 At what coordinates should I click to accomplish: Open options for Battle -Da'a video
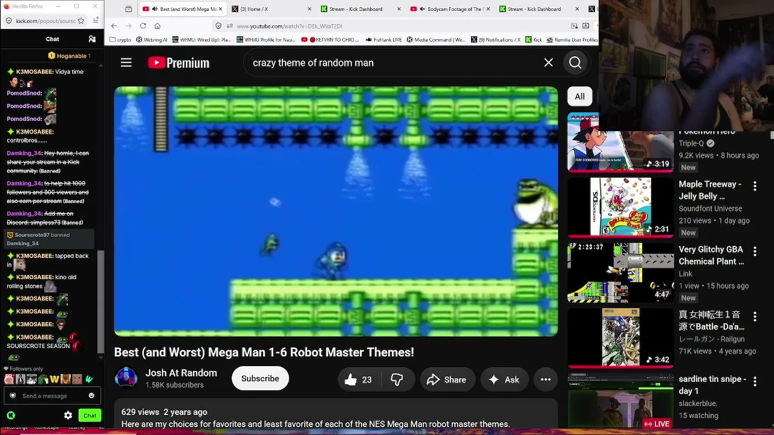pyautogui.click(x=755, y=317)
